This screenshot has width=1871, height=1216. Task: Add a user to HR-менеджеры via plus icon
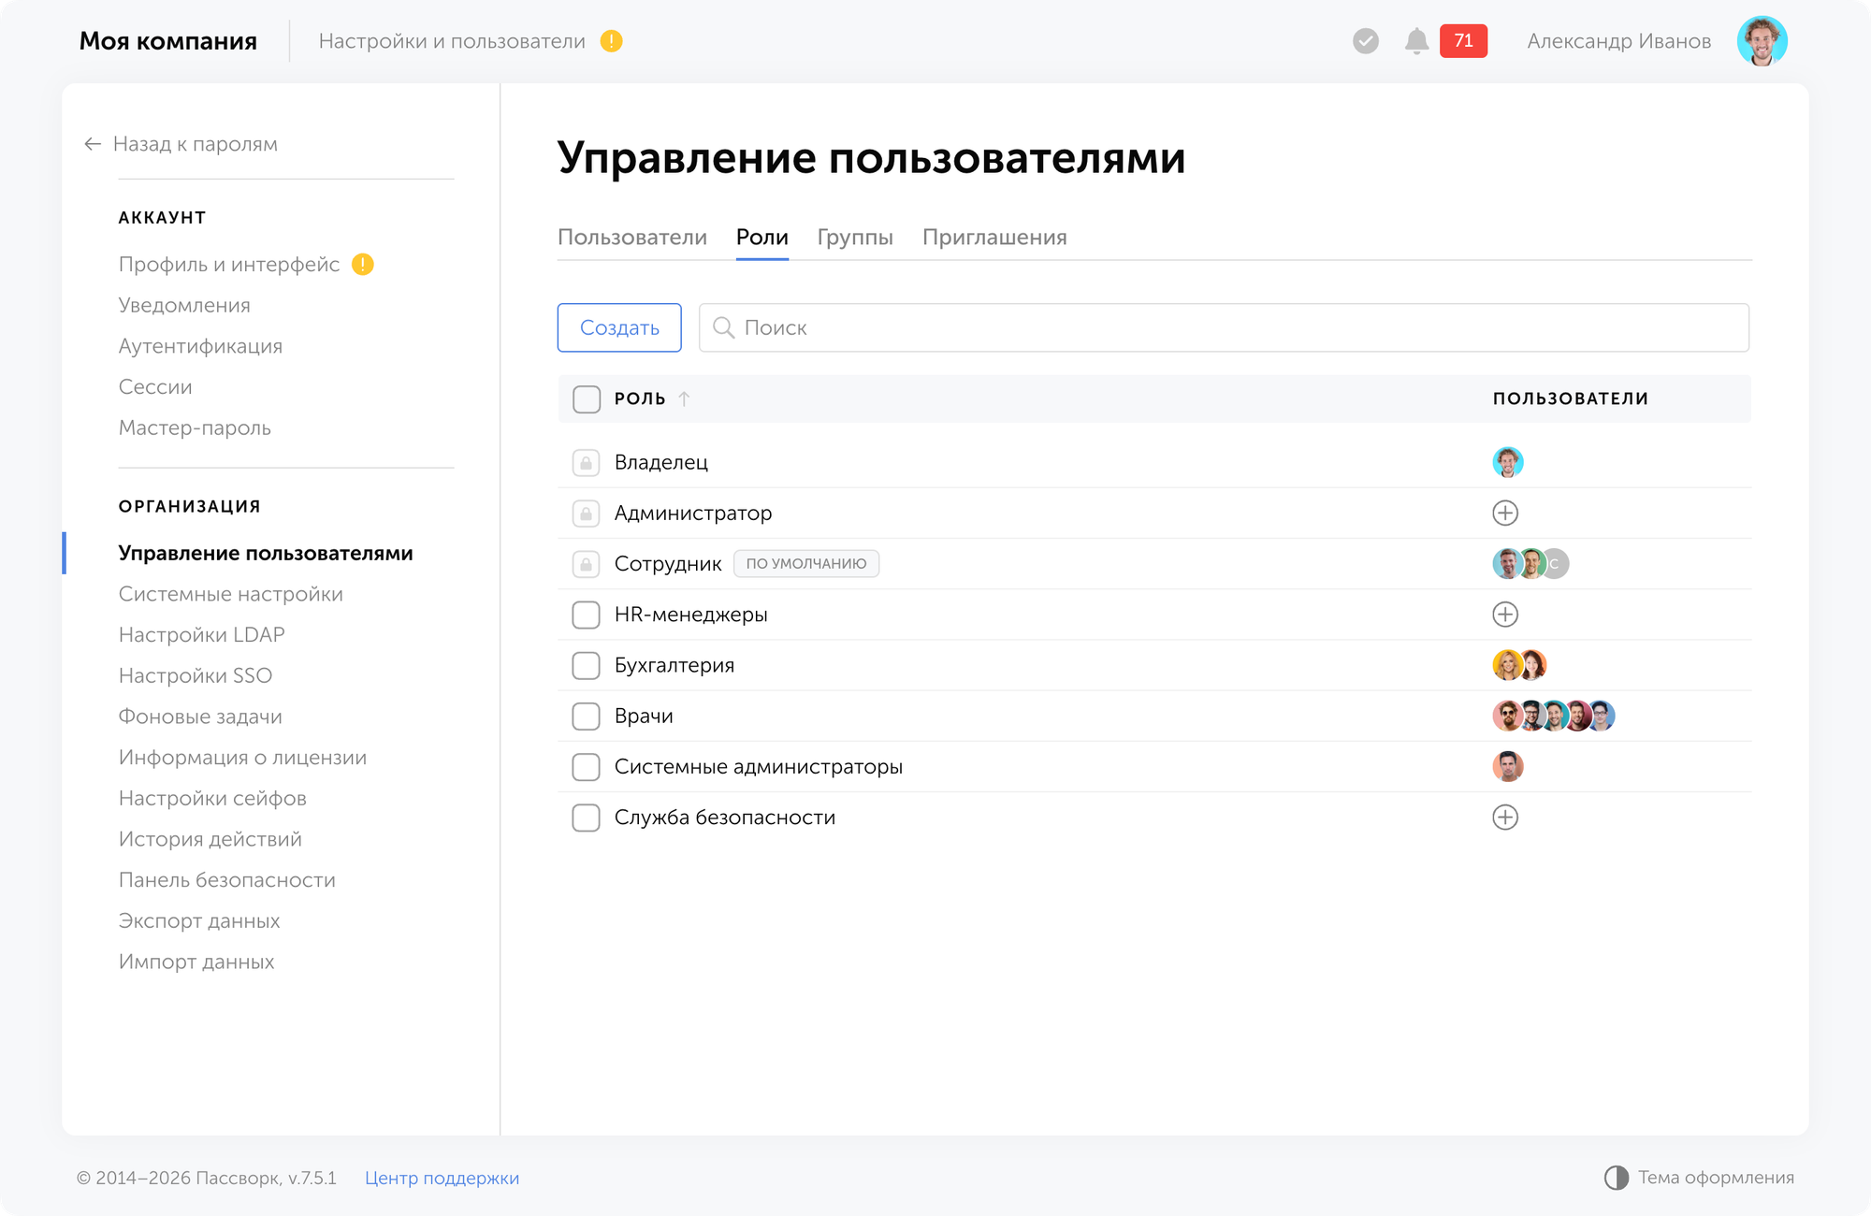(x=1505, y=615)
